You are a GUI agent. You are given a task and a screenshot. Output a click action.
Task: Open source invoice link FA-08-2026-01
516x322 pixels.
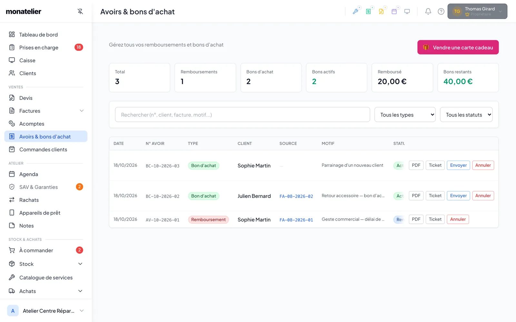click(x=296, y=220)
